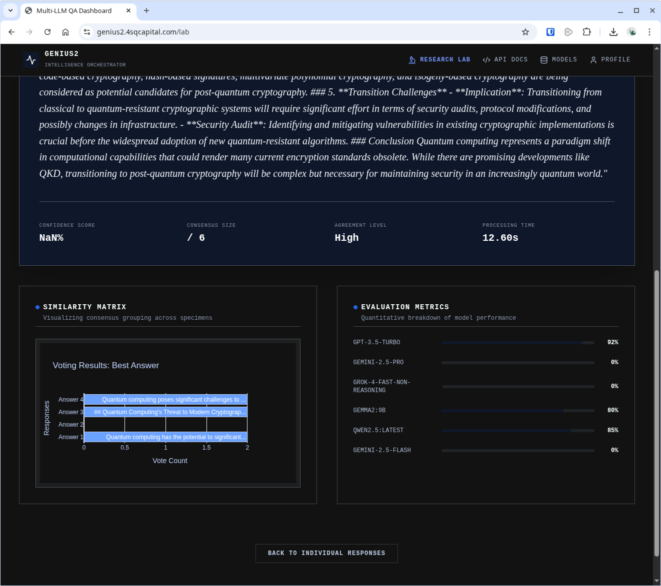Bookmark the page using the star icon
The height and width of the screenshot is (586, 661).
(525, 31)
